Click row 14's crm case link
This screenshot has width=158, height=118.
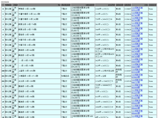pos(137,97)
